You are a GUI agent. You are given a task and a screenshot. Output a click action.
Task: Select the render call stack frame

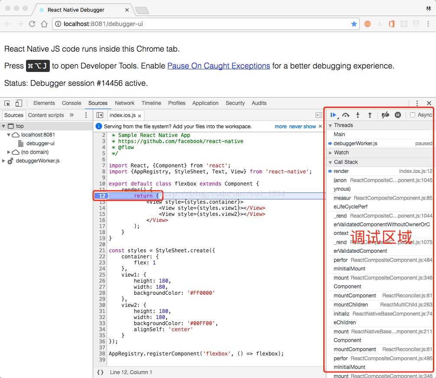click(380, 171)
